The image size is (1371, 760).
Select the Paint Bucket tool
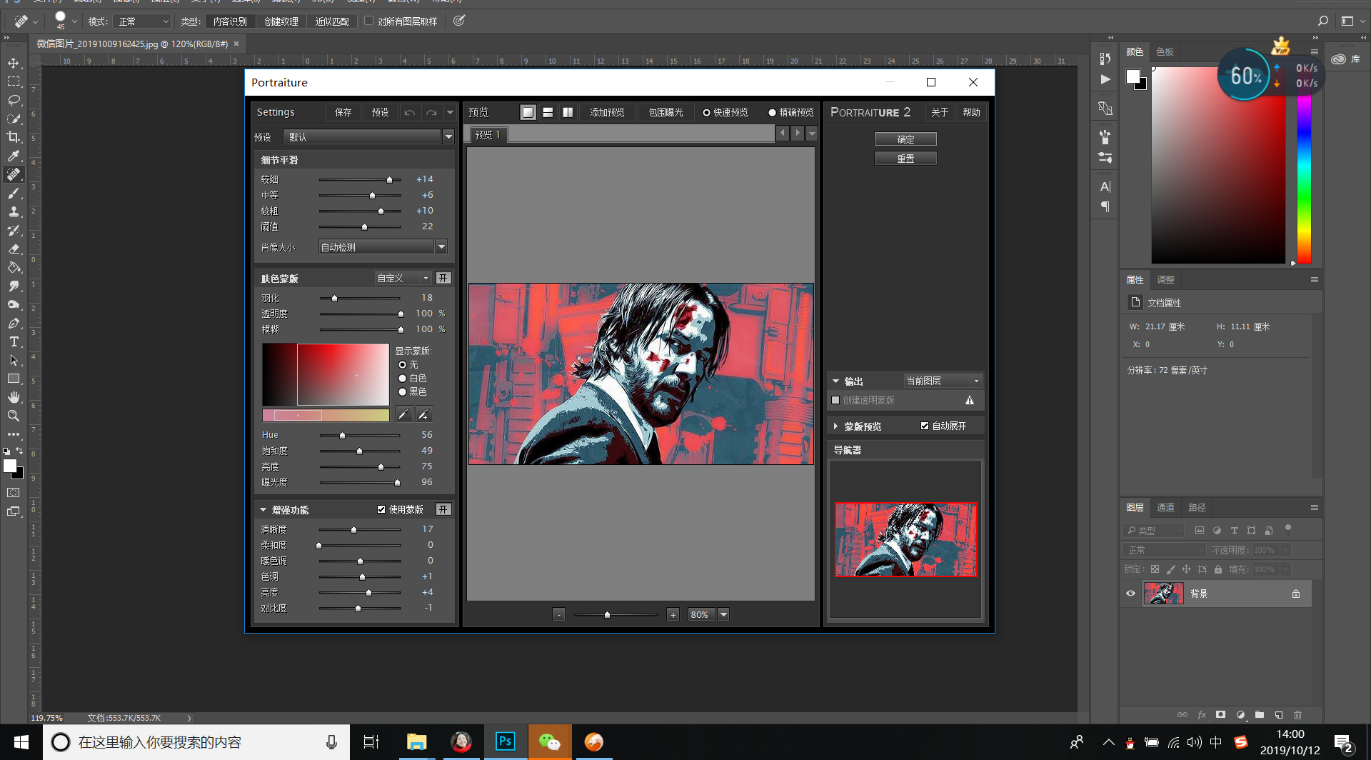coord(14,267)
